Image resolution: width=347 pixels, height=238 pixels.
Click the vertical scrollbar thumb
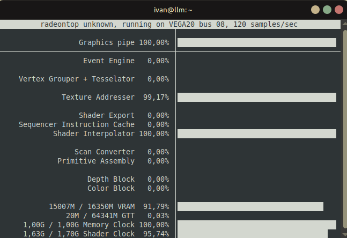pos(345,129)
